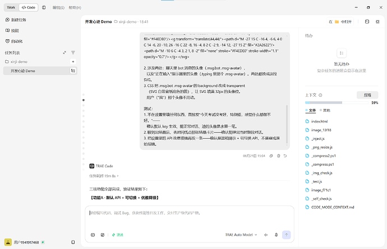Open _inject.js in context files

[315, 139]
